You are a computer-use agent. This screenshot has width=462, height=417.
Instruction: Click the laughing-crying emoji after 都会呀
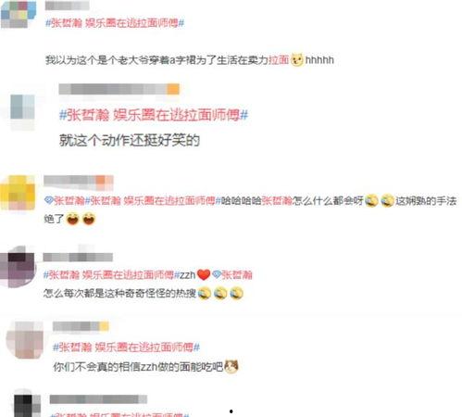[x=371, y=201]
